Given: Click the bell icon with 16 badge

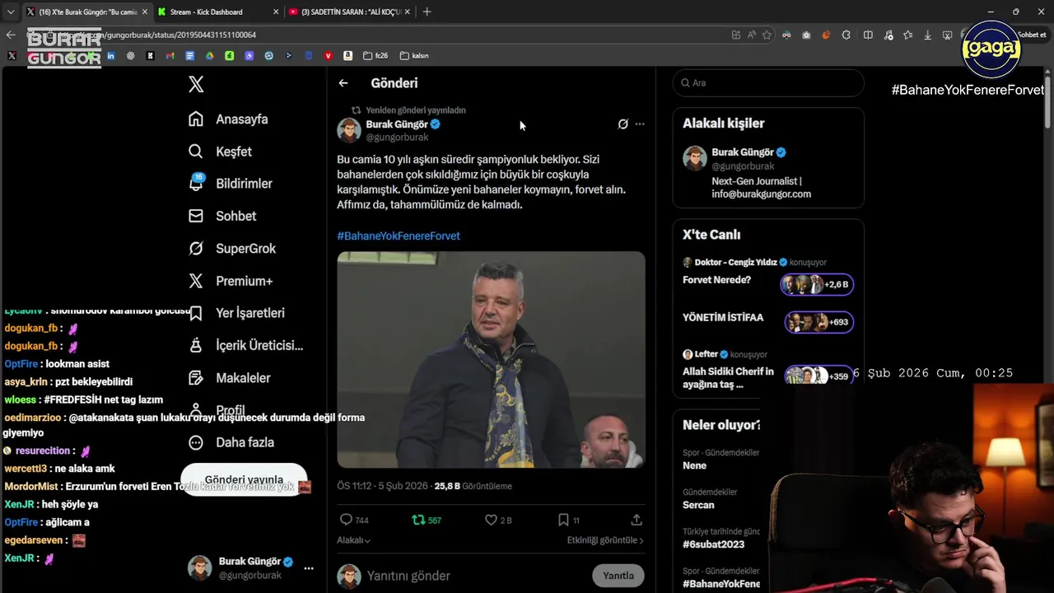Looking at the screenshot, I should tap(196, 183).
